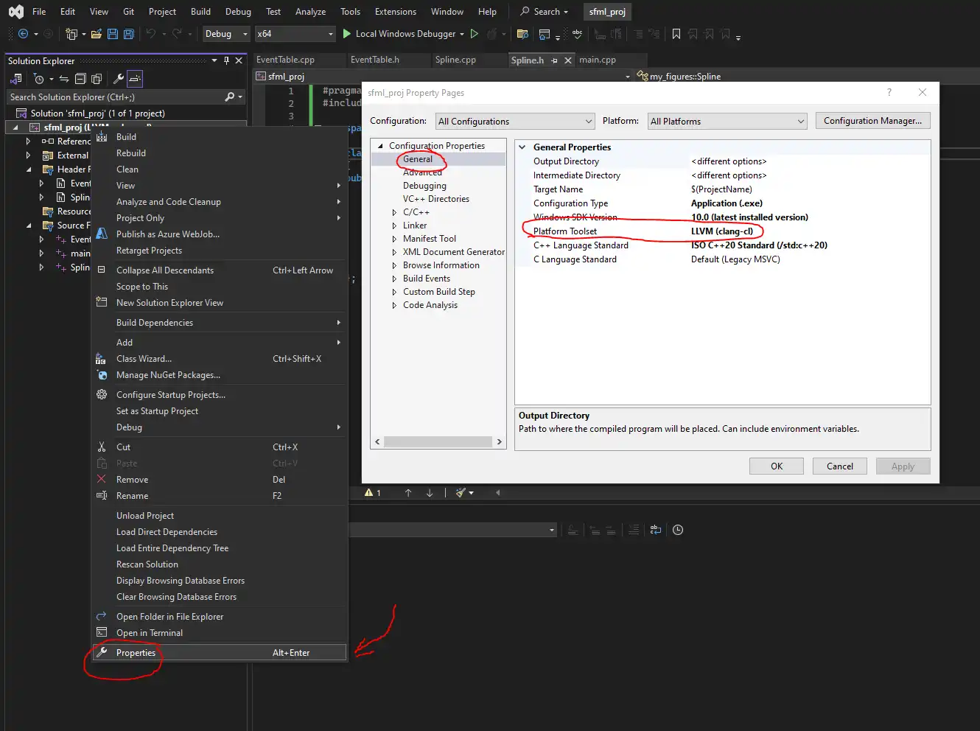
Task: Open wrench Properties icon in Solution Explorer toolbar
Action: [x=117, y=79]
